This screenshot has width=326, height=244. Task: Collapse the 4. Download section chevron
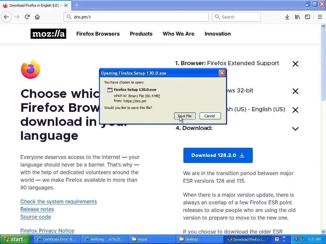tap(295, 129)
